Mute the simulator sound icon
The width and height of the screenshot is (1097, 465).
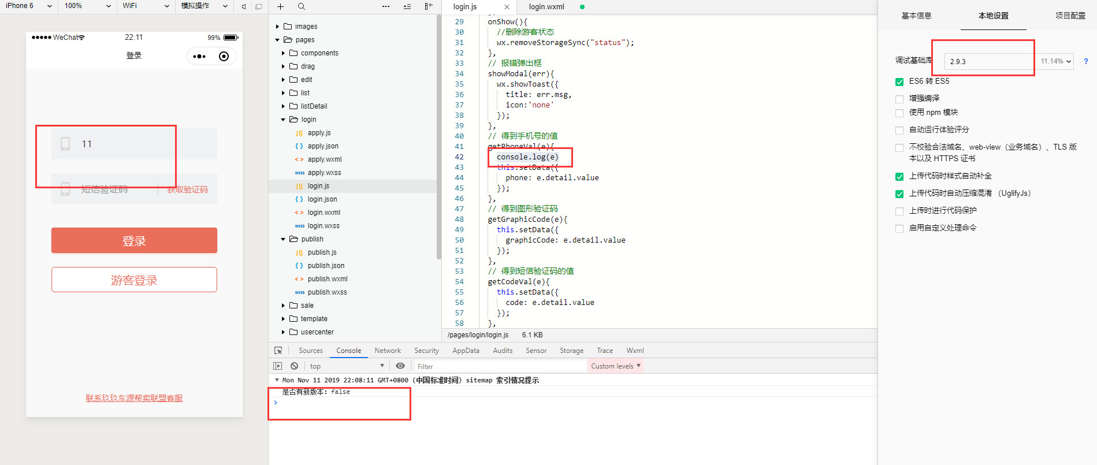click(x=244, y=6)
